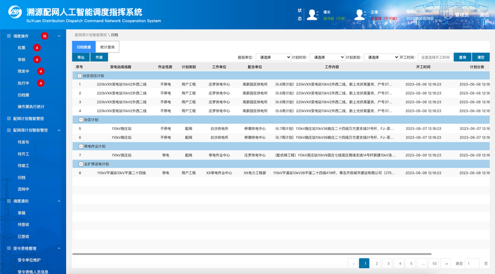The height and width of the screenshot is (274, 495).
Task: Click the red 4 badge beside 审核
Action: coord(37,59)
